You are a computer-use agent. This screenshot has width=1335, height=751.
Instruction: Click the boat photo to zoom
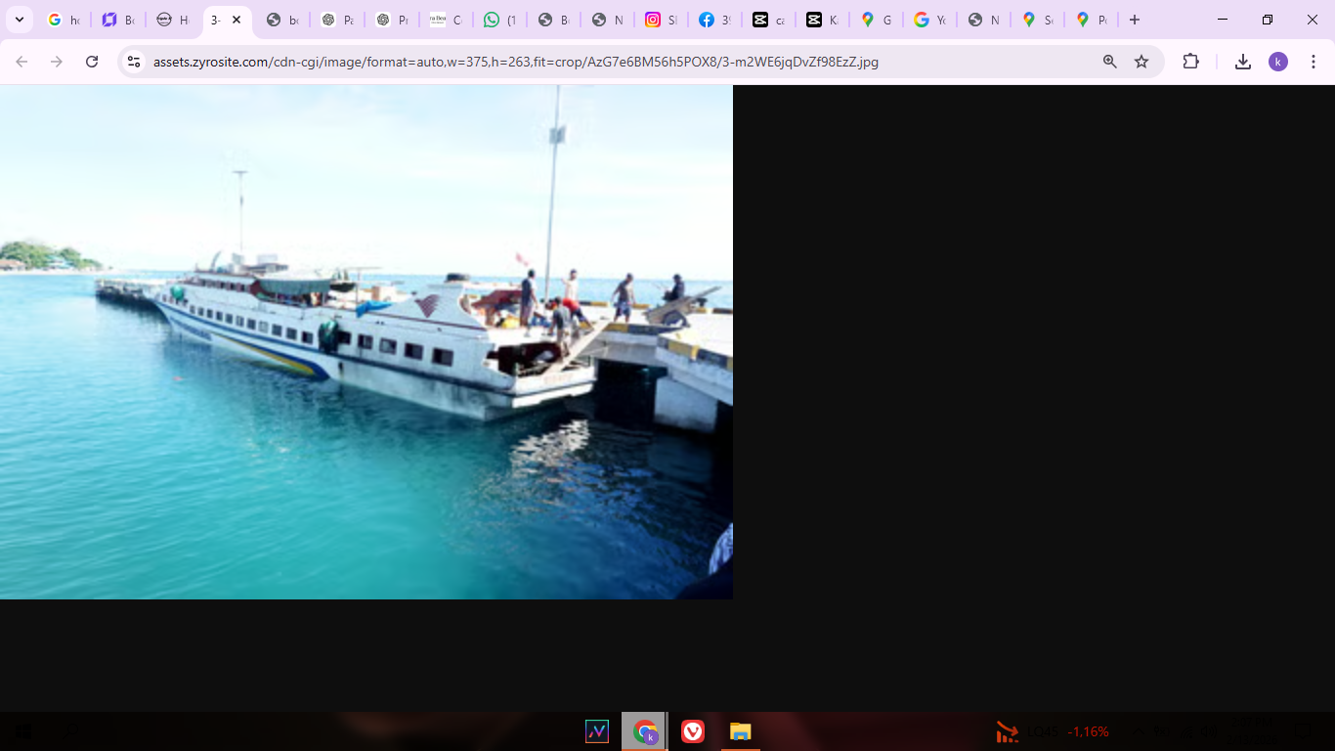click(366, 342)
